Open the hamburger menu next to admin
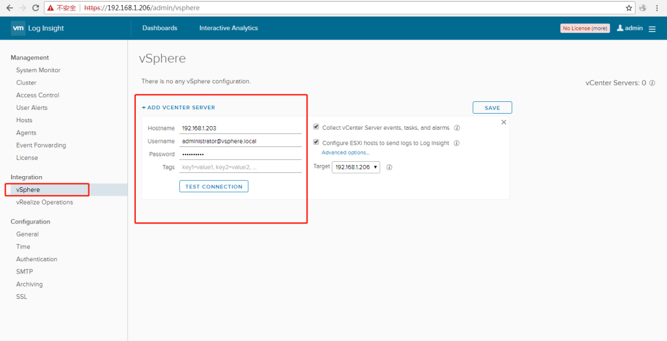 (x=652, y=29)
